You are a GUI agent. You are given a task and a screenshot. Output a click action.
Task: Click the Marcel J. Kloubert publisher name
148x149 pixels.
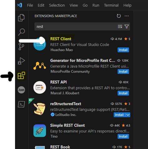[65, 93]
